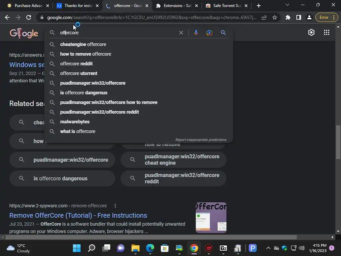Close the offercore Google tab

pyautogui.click(x=147, y=6)
